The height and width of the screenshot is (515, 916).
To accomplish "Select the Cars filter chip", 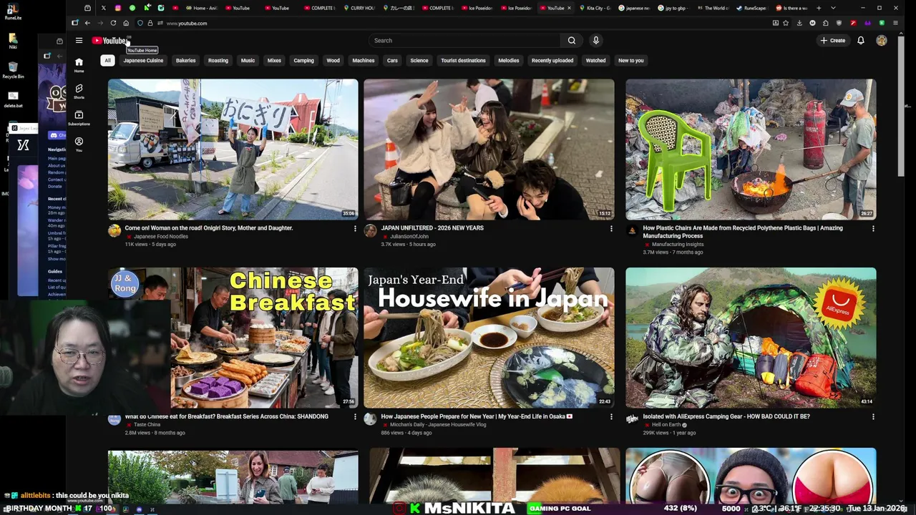I will [x=392, y=61].
